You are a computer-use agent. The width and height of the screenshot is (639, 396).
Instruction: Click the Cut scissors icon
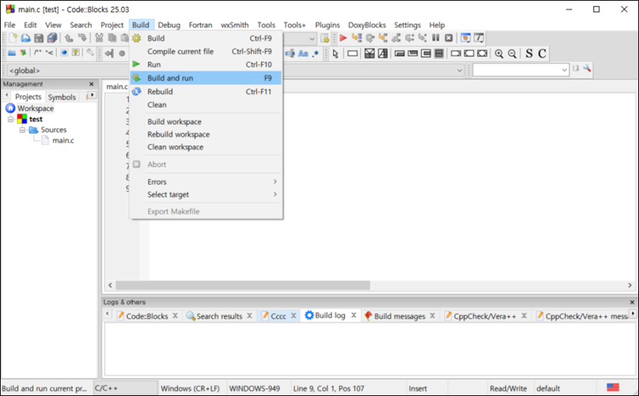click(x=99, y=38)
